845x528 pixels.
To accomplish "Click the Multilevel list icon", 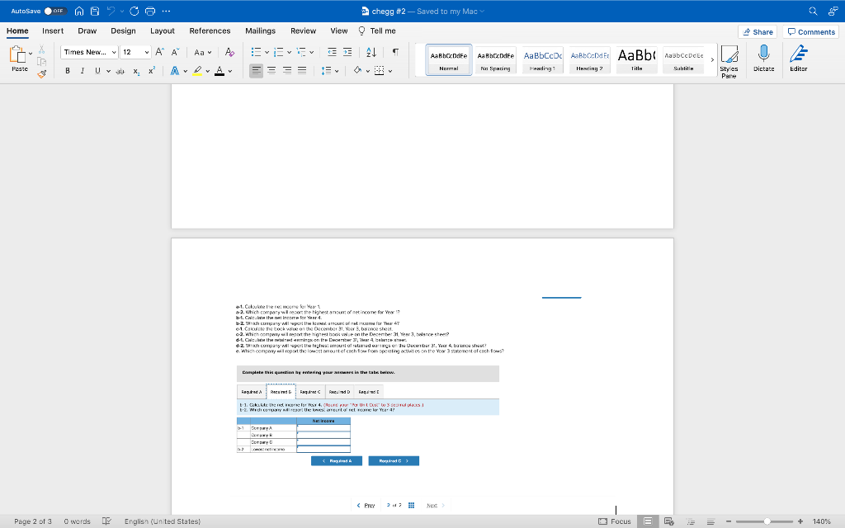I will coord(301,52).
